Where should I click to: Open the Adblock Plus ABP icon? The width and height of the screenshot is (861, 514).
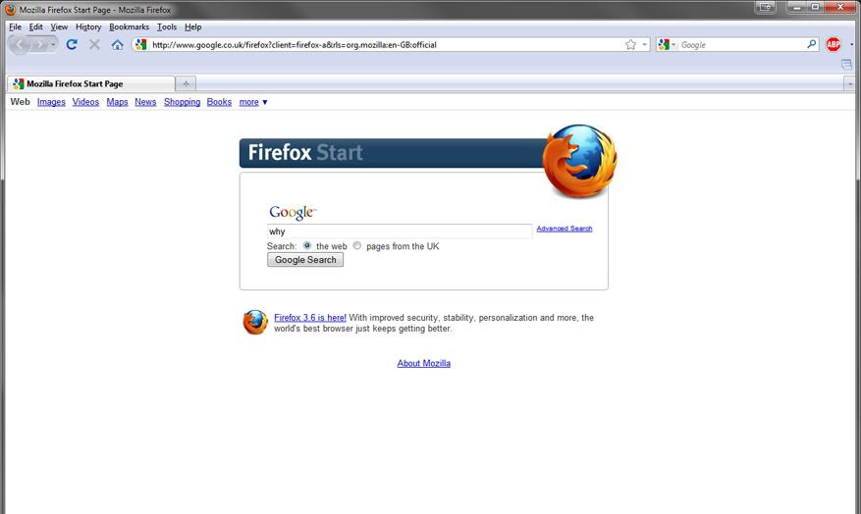click(833, 44)
